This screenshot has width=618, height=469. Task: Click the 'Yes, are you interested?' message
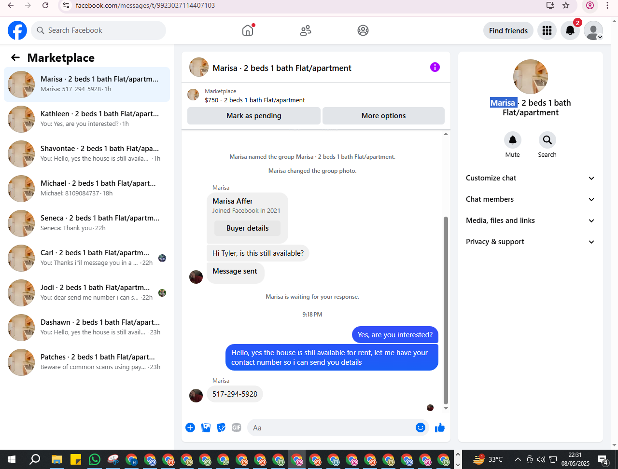pyautogui.click(x=395, y=335)
